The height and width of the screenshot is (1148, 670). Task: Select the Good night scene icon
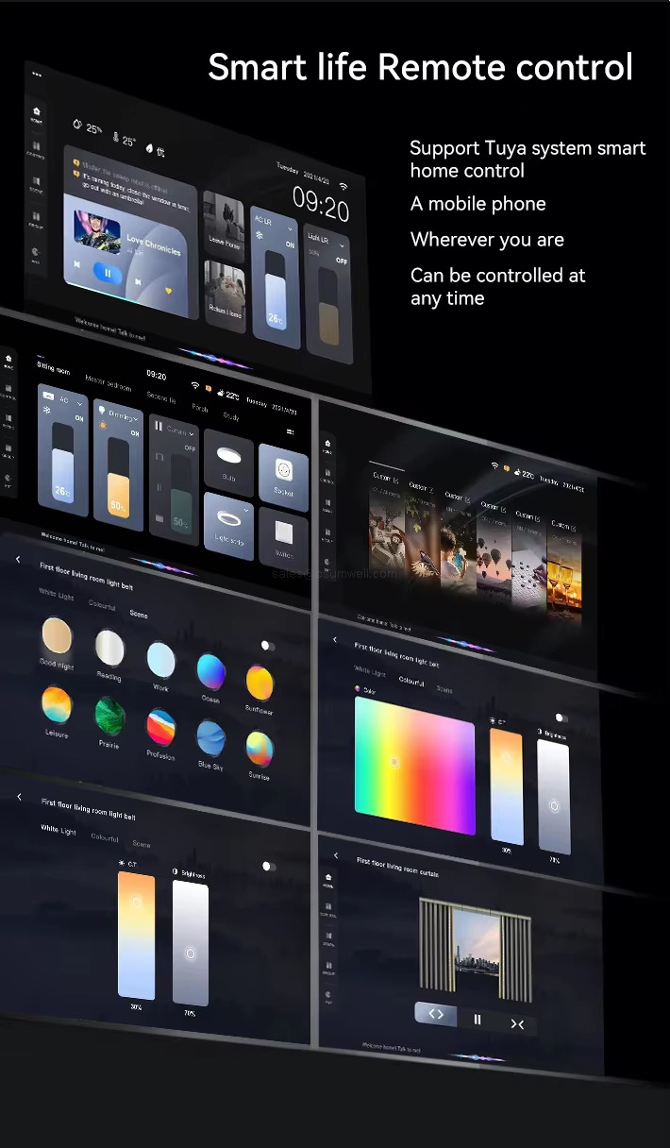pyautogui.click(x=57, y=636)
